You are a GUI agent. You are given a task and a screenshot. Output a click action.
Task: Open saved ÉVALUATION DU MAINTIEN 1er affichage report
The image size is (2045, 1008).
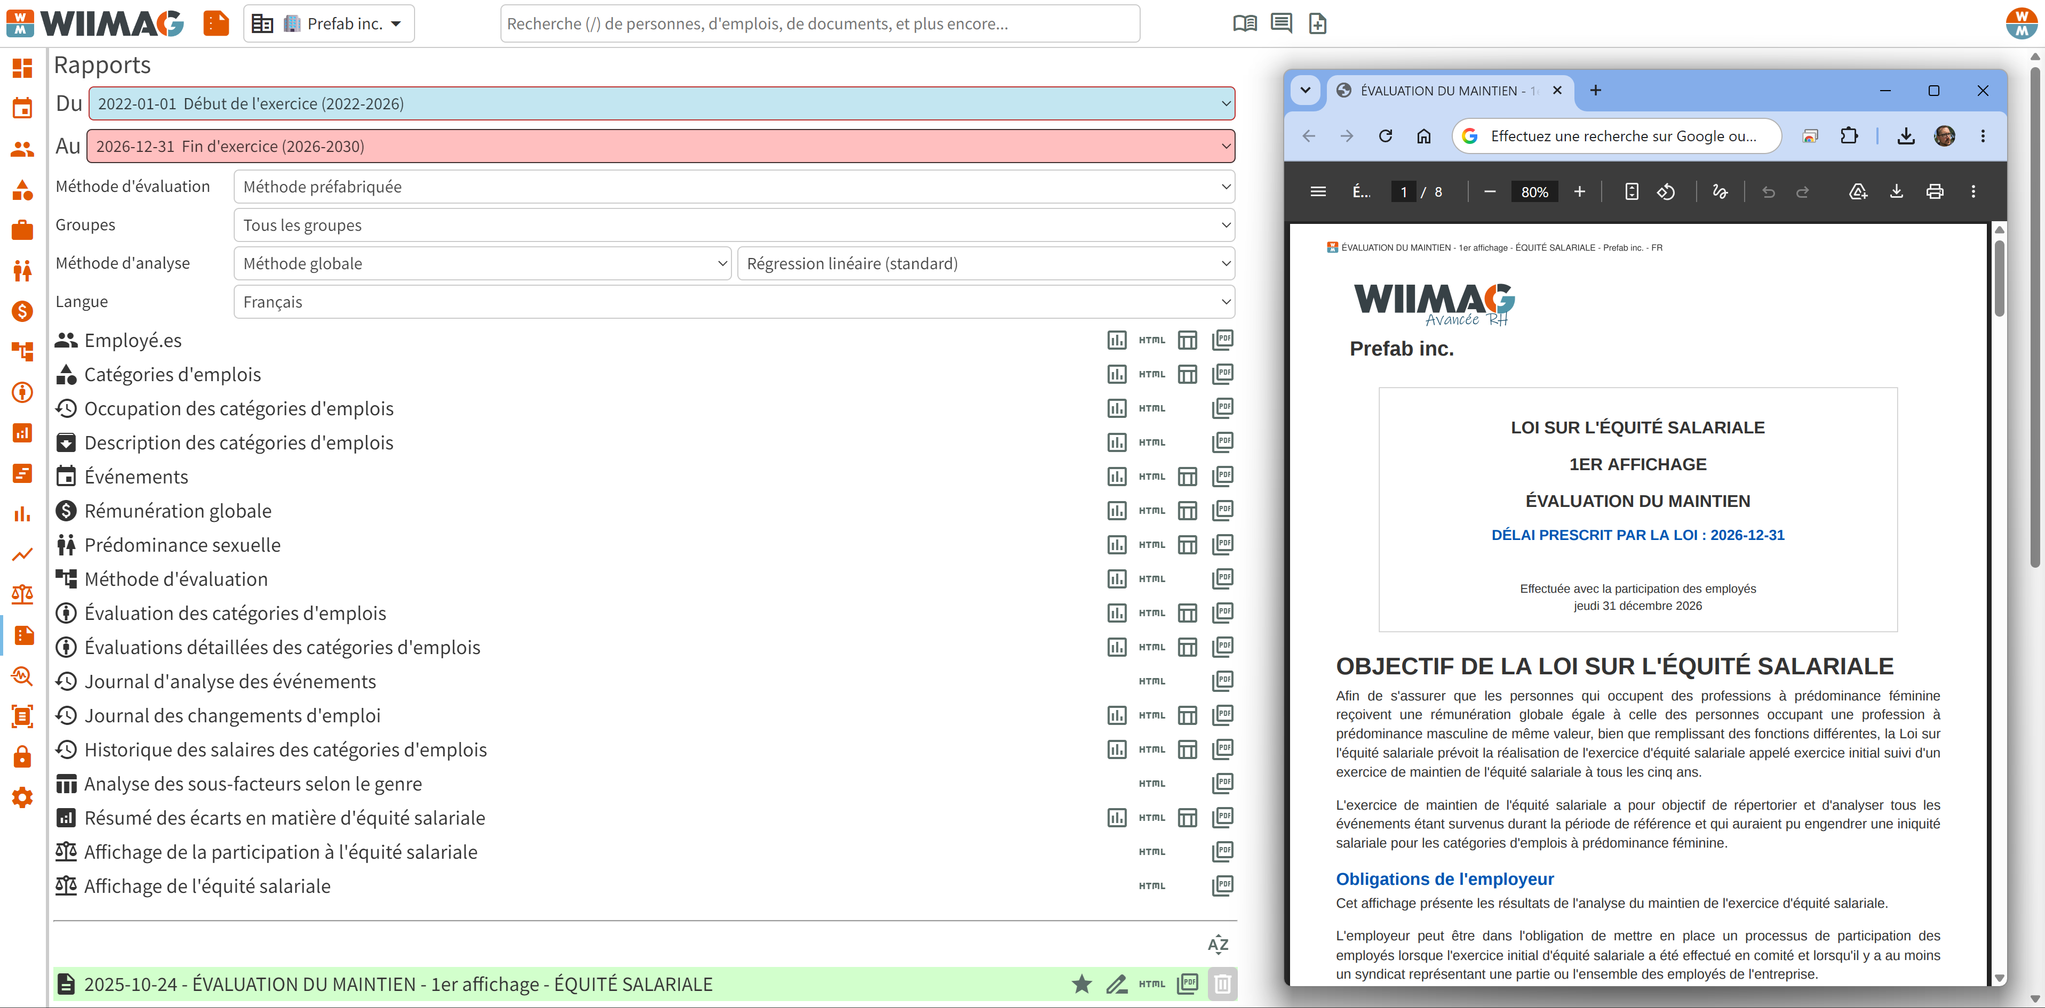coord(399,984)
